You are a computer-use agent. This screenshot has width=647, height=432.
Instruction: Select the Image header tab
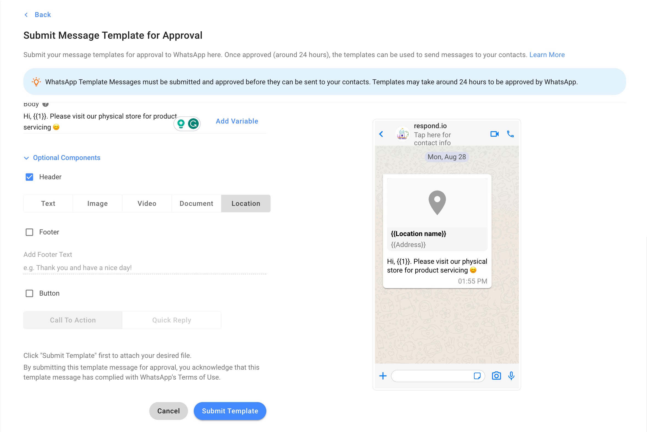pyautogui.click(x=97, y=203)
